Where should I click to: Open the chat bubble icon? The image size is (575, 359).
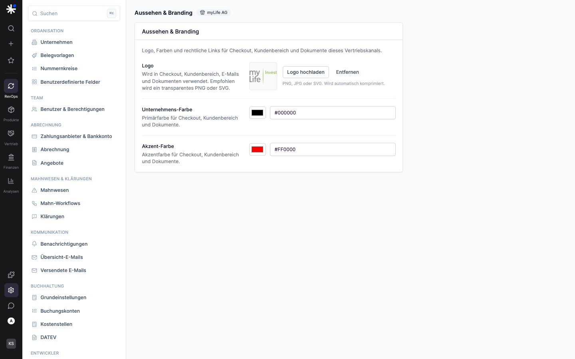[x=11, y=306]
